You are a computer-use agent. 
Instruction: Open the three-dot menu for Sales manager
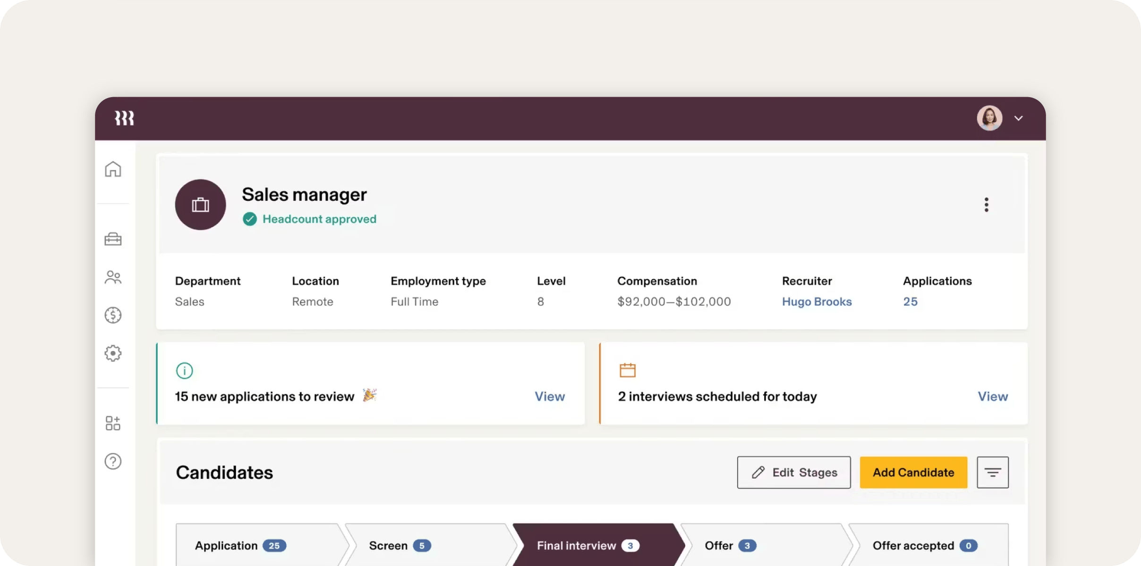[x=986, y=205]
